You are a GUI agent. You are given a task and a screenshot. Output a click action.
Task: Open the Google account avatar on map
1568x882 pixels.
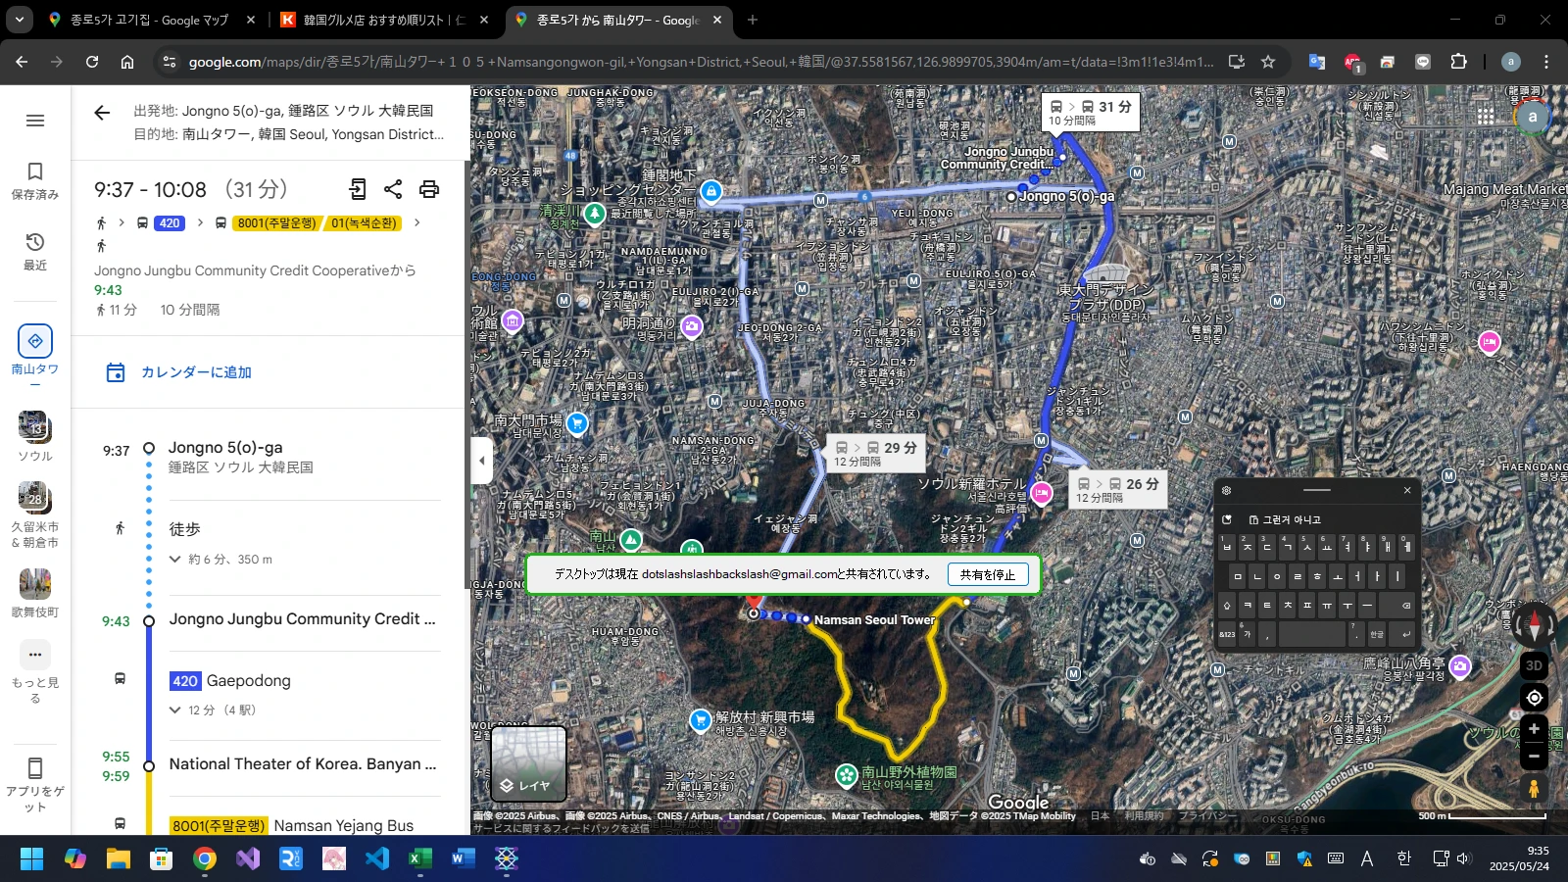(1533, 116)
